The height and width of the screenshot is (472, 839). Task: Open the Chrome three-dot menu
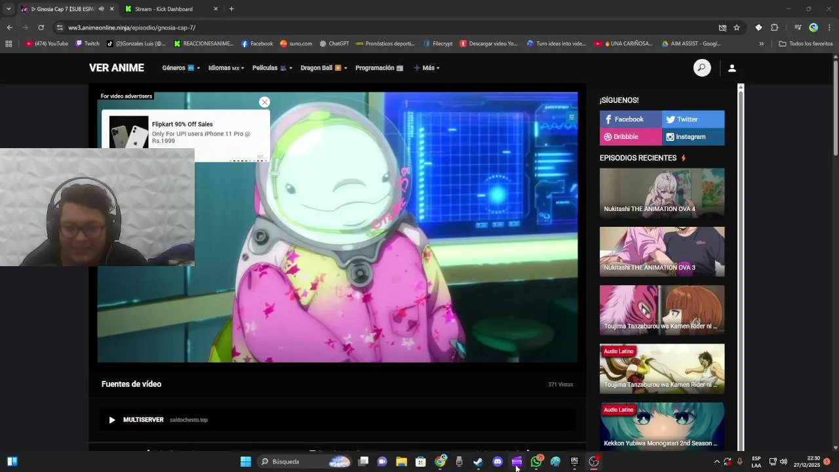[x=830, y=28]
